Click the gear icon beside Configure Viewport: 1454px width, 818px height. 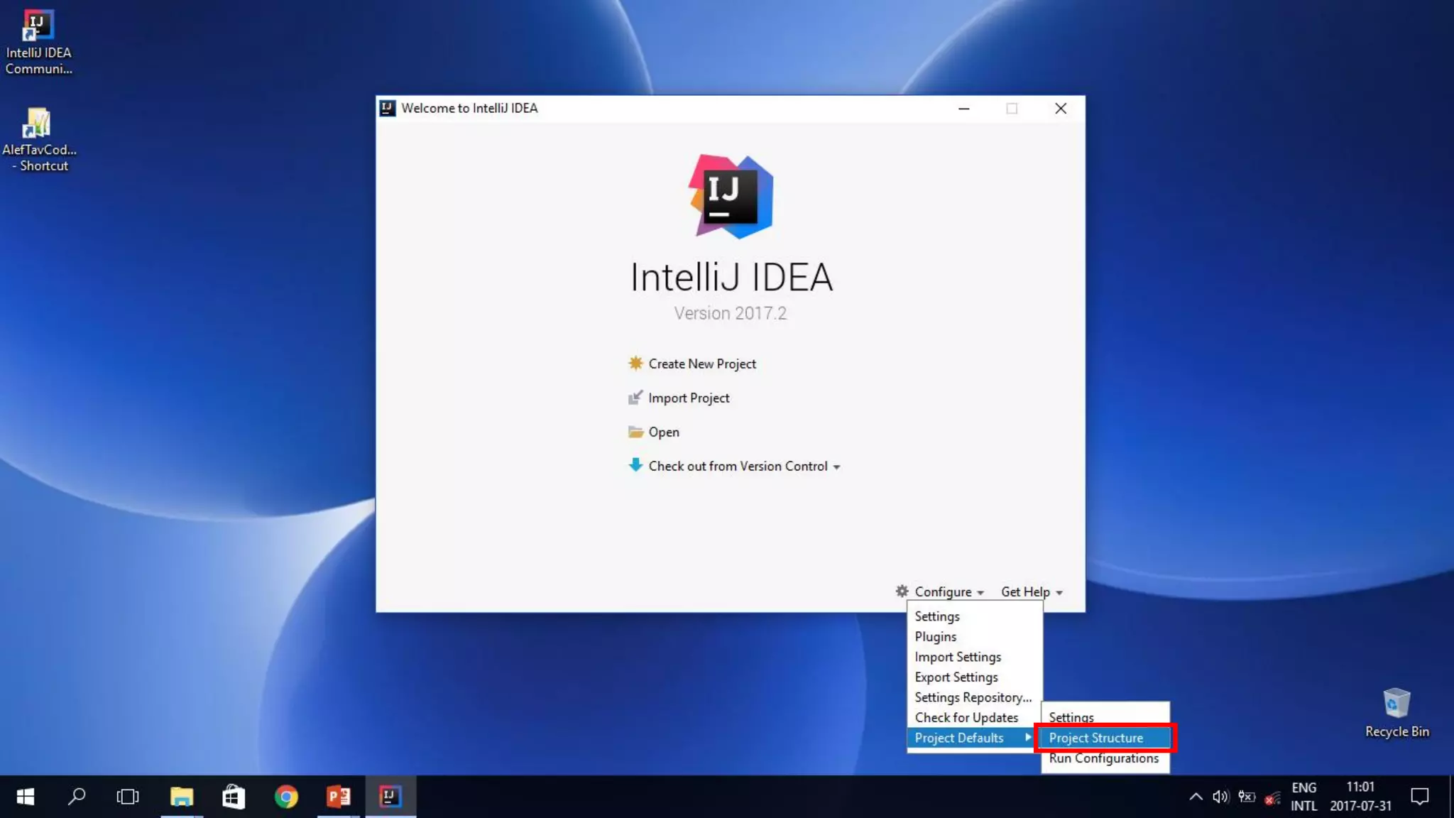pos(902,591)
